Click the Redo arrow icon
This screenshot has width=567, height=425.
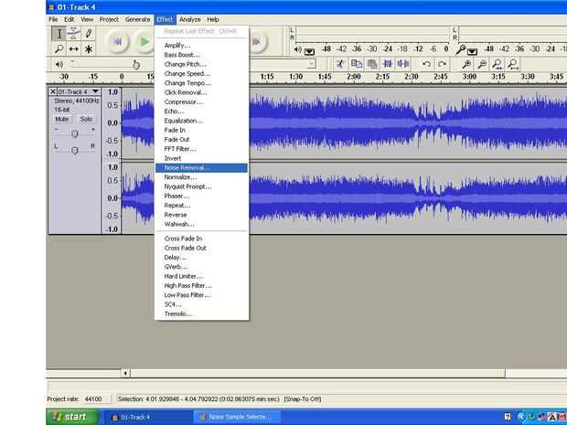pos(442,64)
